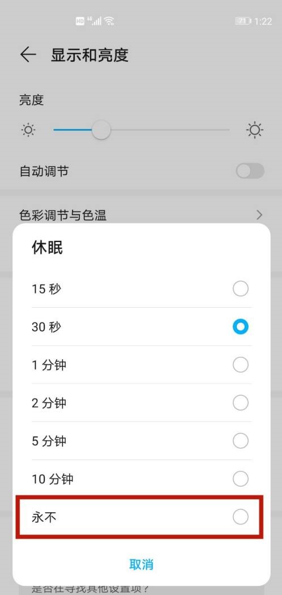Tap the HD signal status icon
Image resolution: width=282 pixels, height=595 pixels.
coord(80,22)
